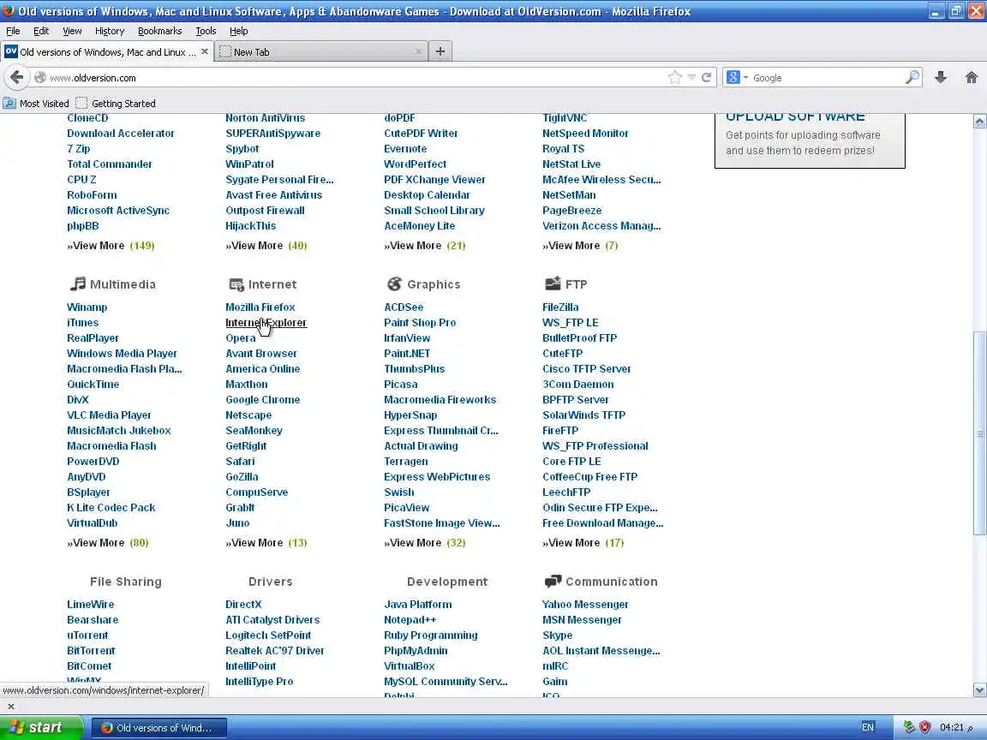Click the Getting Started bookmark
Screen dimensions: 987x740
click(x=115, y=103)
